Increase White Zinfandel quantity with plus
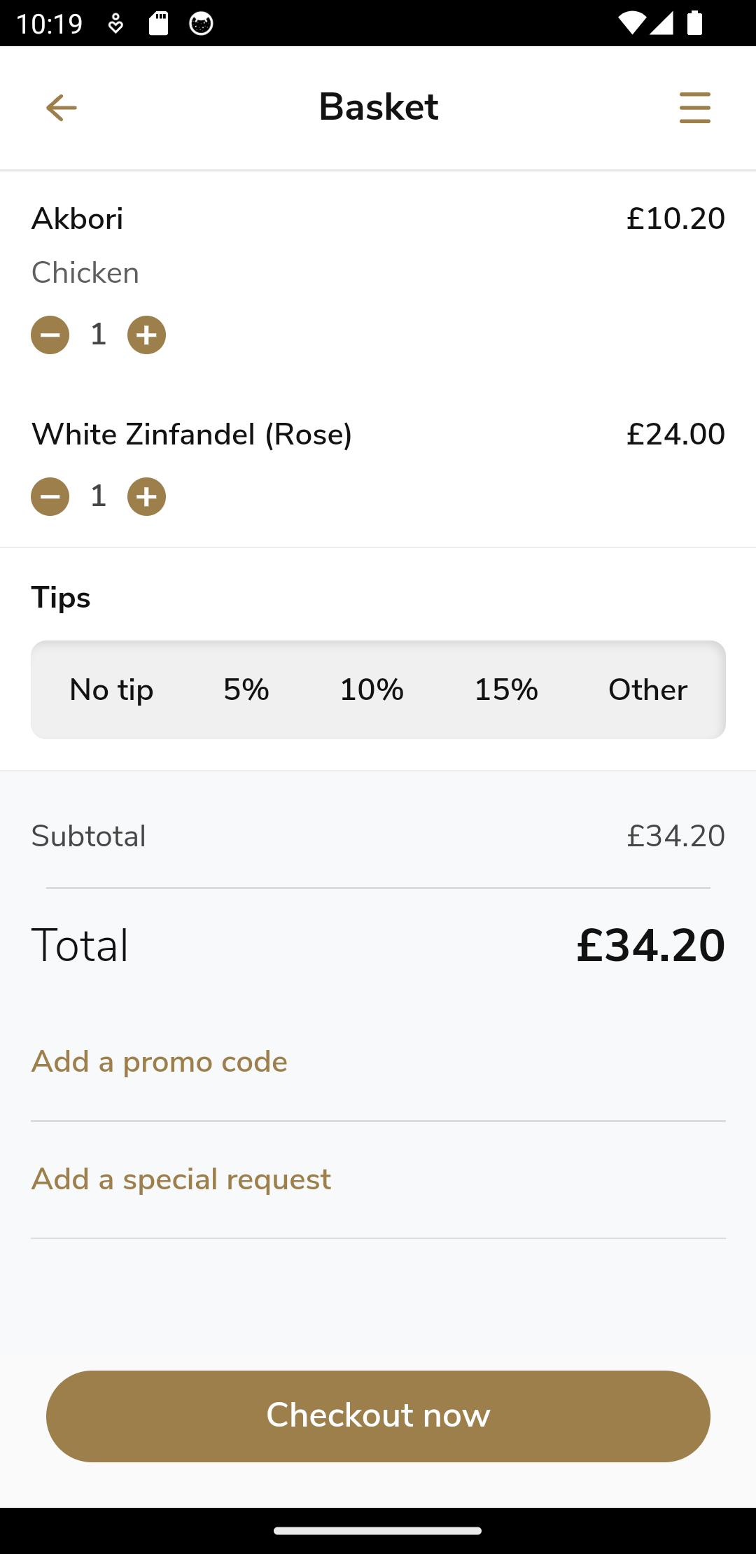The image size is (756, 1554). coord(146,497)
